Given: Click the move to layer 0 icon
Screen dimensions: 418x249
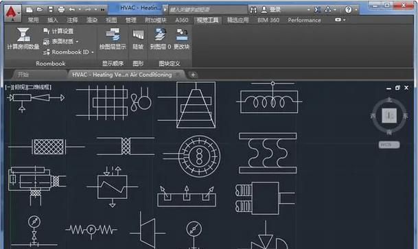Looking at the screenshot, I should [x=160, y=34].
